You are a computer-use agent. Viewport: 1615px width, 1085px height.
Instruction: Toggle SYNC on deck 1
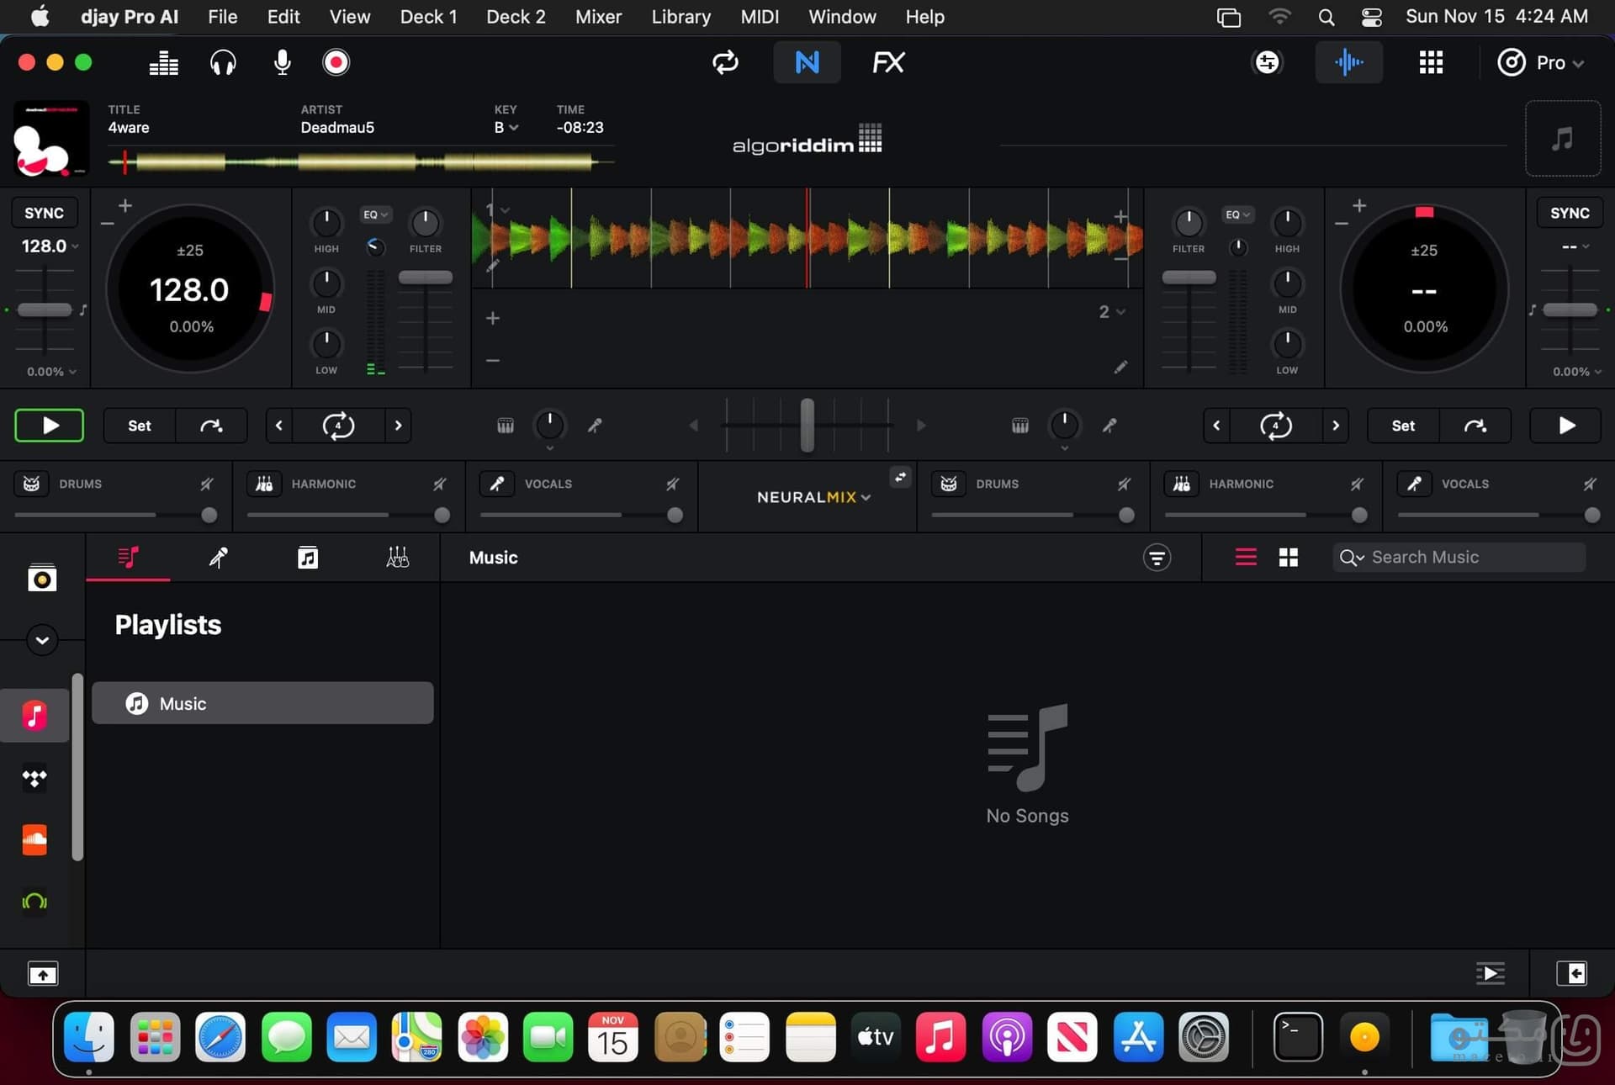(44, 213)
